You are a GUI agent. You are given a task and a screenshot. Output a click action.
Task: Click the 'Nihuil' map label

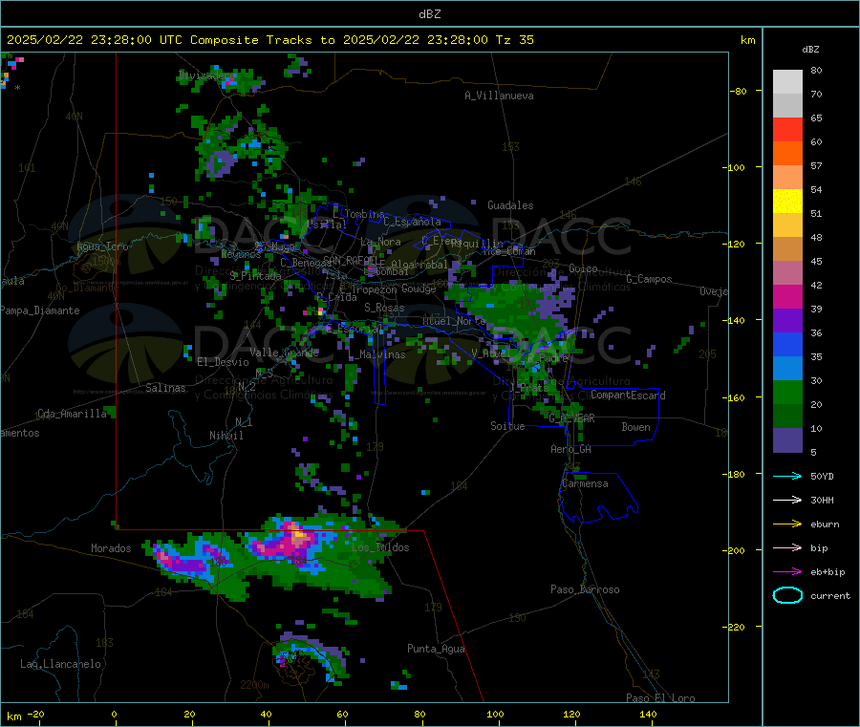pos(226,436)
